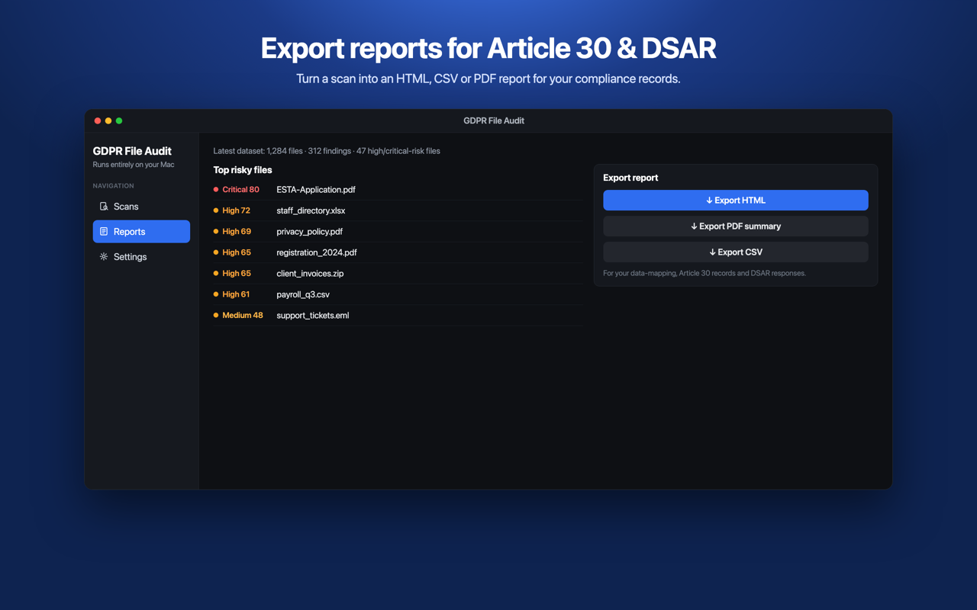Open the Settings navigation item
The width and height of the screenshot is (977, 610).
click(x=141, y=257)
